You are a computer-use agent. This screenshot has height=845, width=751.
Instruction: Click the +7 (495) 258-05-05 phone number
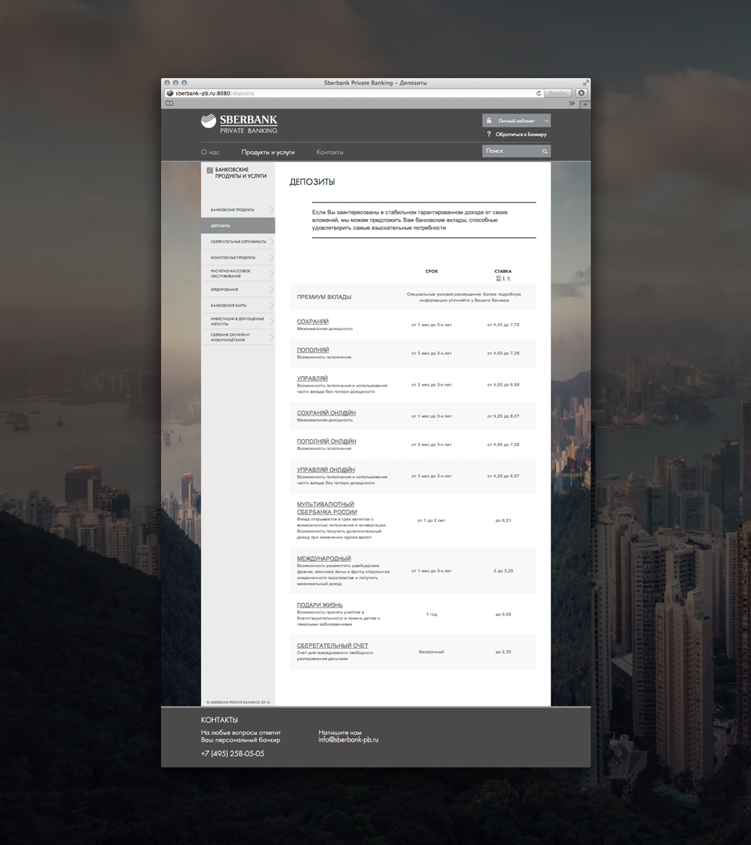click(232, 753)
